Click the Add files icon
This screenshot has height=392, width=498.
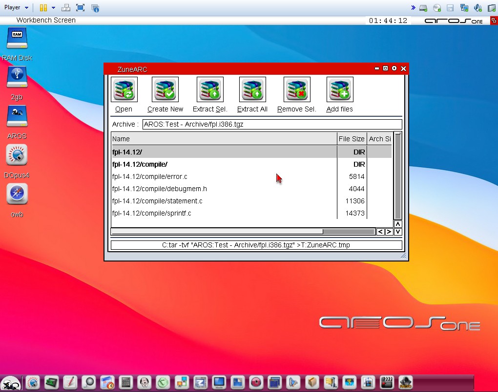[340, 90]
